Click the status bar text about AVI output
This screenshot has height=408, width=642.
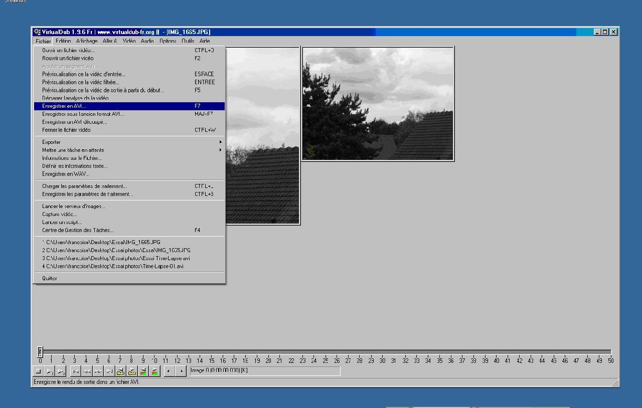[x=87, y=382]
